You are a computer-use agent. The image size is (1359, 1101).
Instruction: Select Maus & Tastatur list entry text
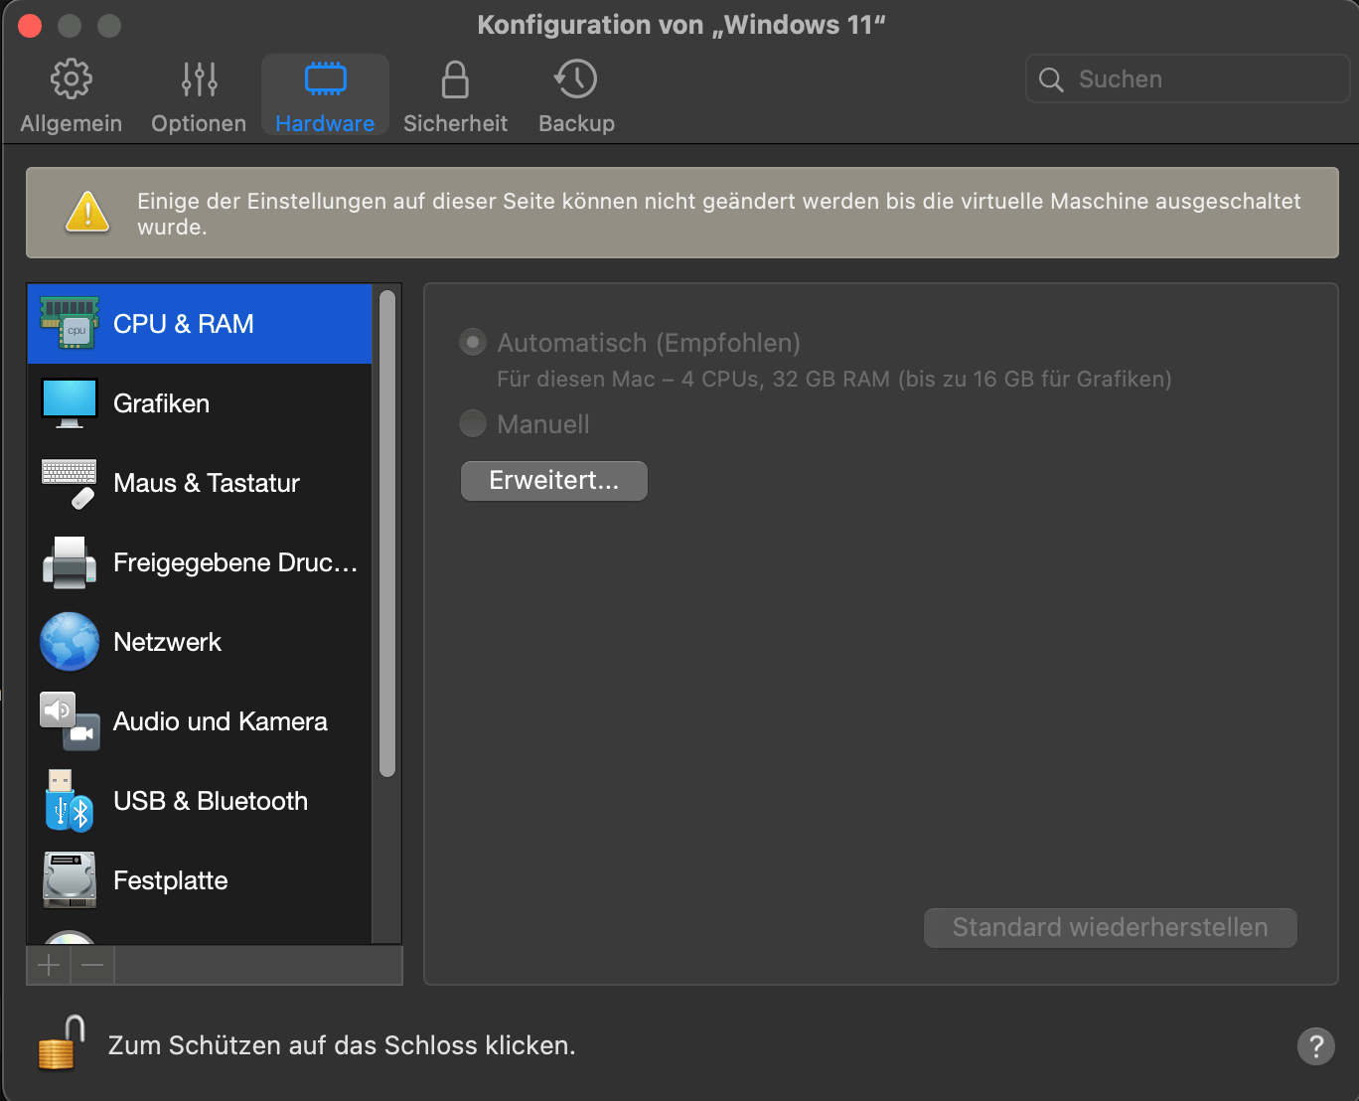[x=207, y=483]
